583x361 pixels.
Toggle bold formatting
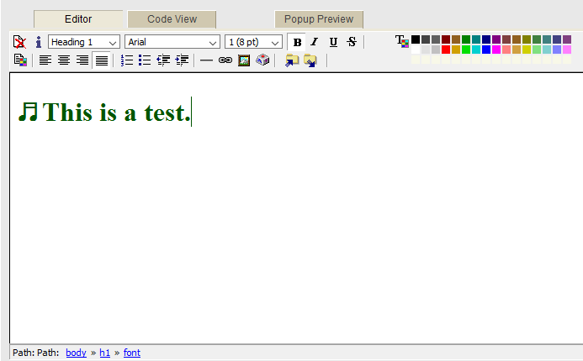pyautogui.click(x=297, y=42)
